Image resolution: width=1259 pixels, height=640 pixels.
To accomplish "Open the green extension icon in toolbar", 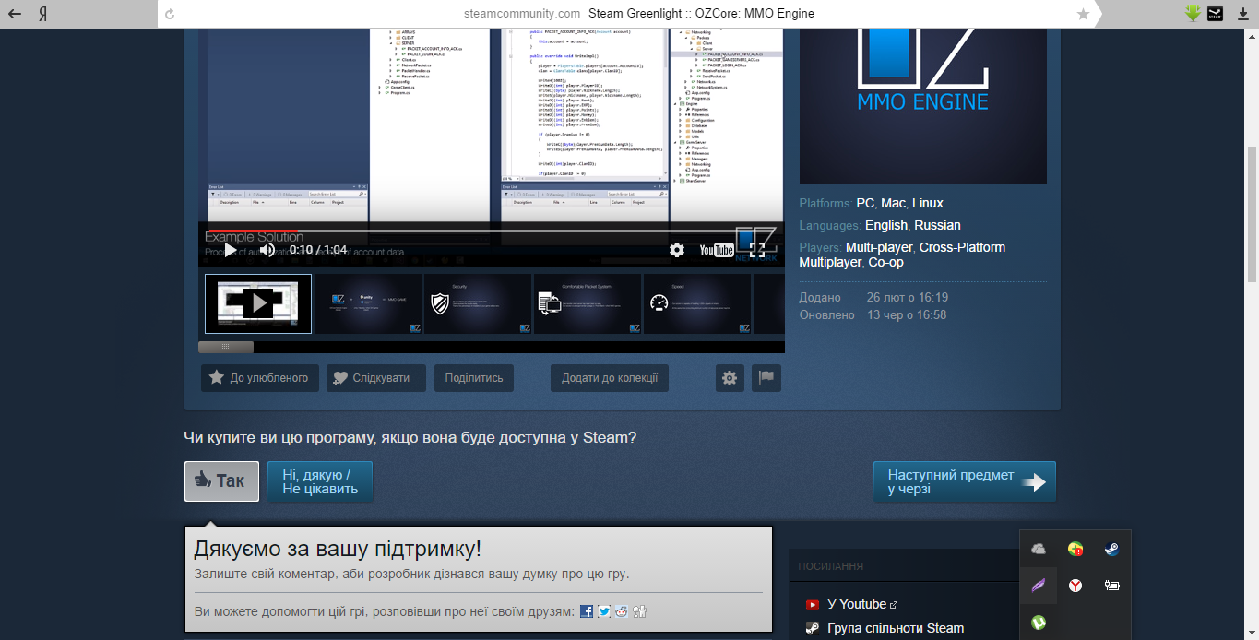I will [1194, 14].
